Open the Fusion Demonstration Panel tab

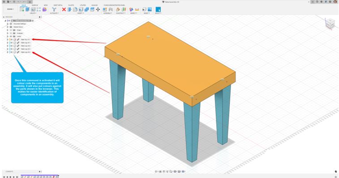coord(114,5)
